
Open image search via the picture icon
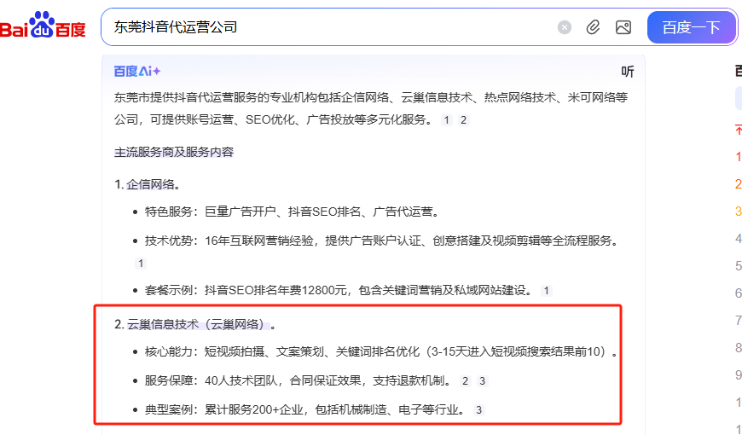click(x=623, y=27)
